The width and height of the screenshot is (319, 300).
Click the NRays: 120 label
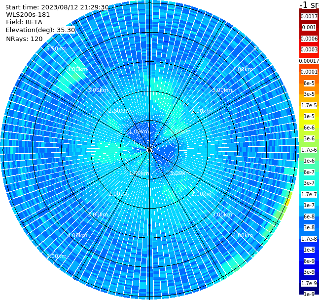[24, 39]
